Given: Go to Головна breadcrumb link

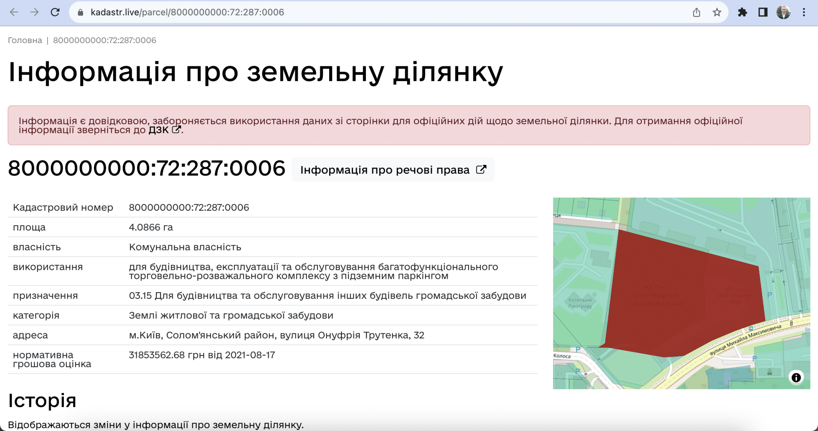Looking at the screenshot, I should 25,40.
